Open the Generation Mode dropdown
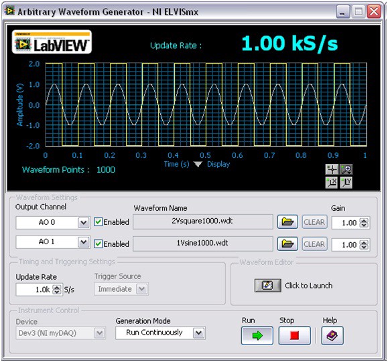 point(199,333)
